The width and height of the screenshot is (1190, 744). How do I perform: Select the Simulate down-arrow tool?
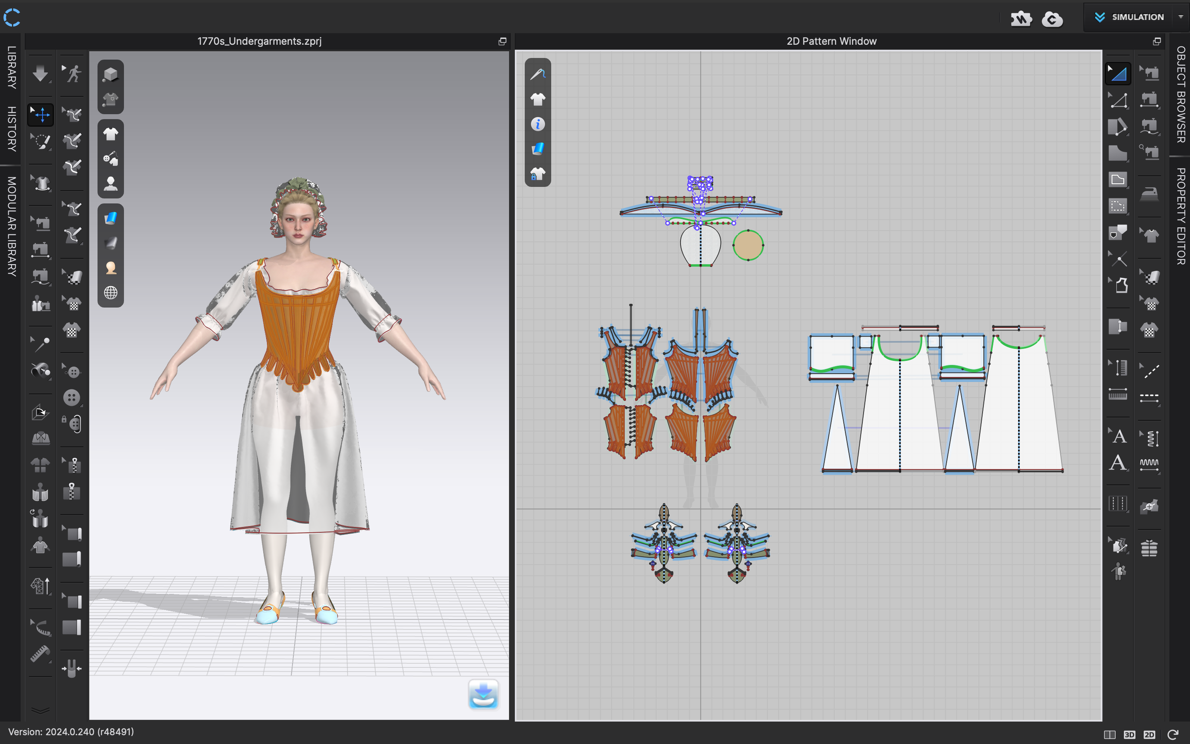(40, 74)
